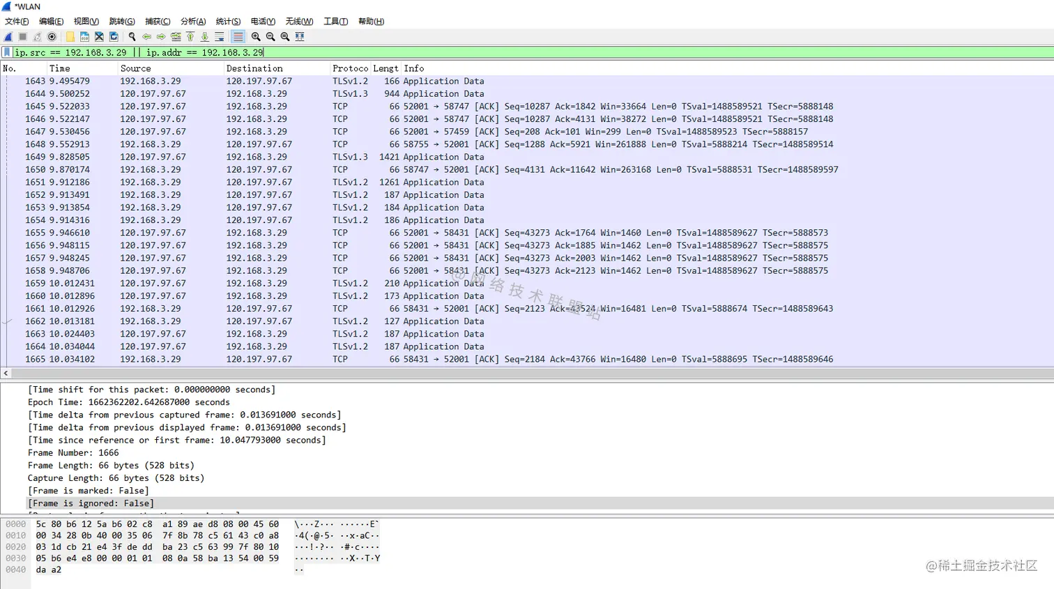Sort packets by Info column
Screen dimensions: 1054x589
[x=728, y=68]
